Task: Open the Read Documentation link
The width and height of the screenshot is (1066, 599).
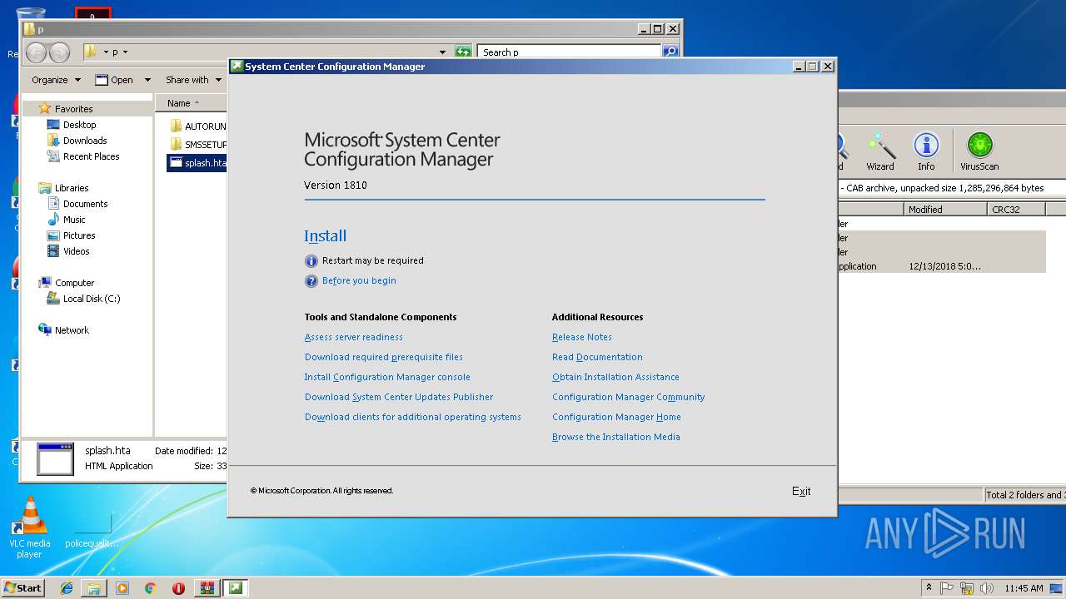Action: pyautogui.click(x=597, y=357)
